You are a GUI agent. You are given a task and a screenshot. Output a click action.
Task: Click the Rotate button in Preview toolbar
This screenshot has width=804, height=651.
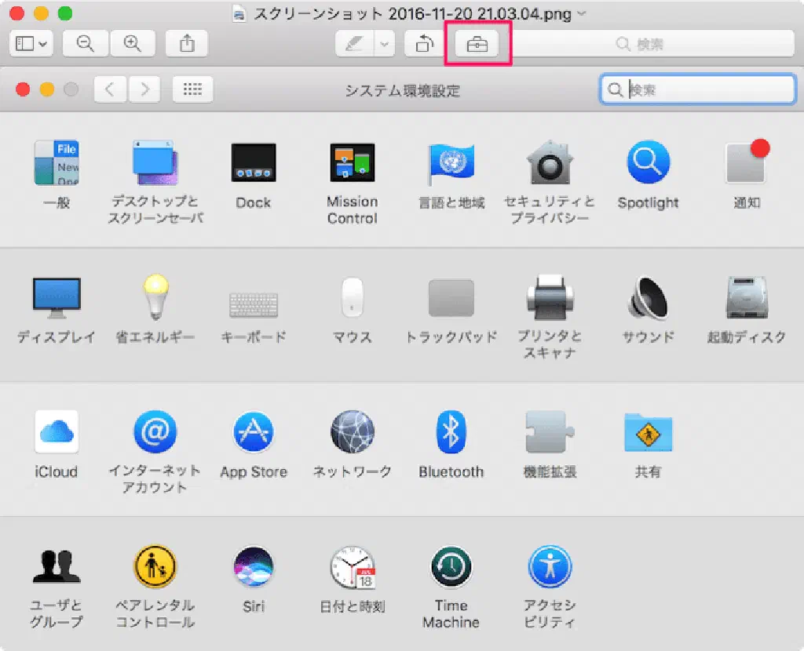point(424,45)
